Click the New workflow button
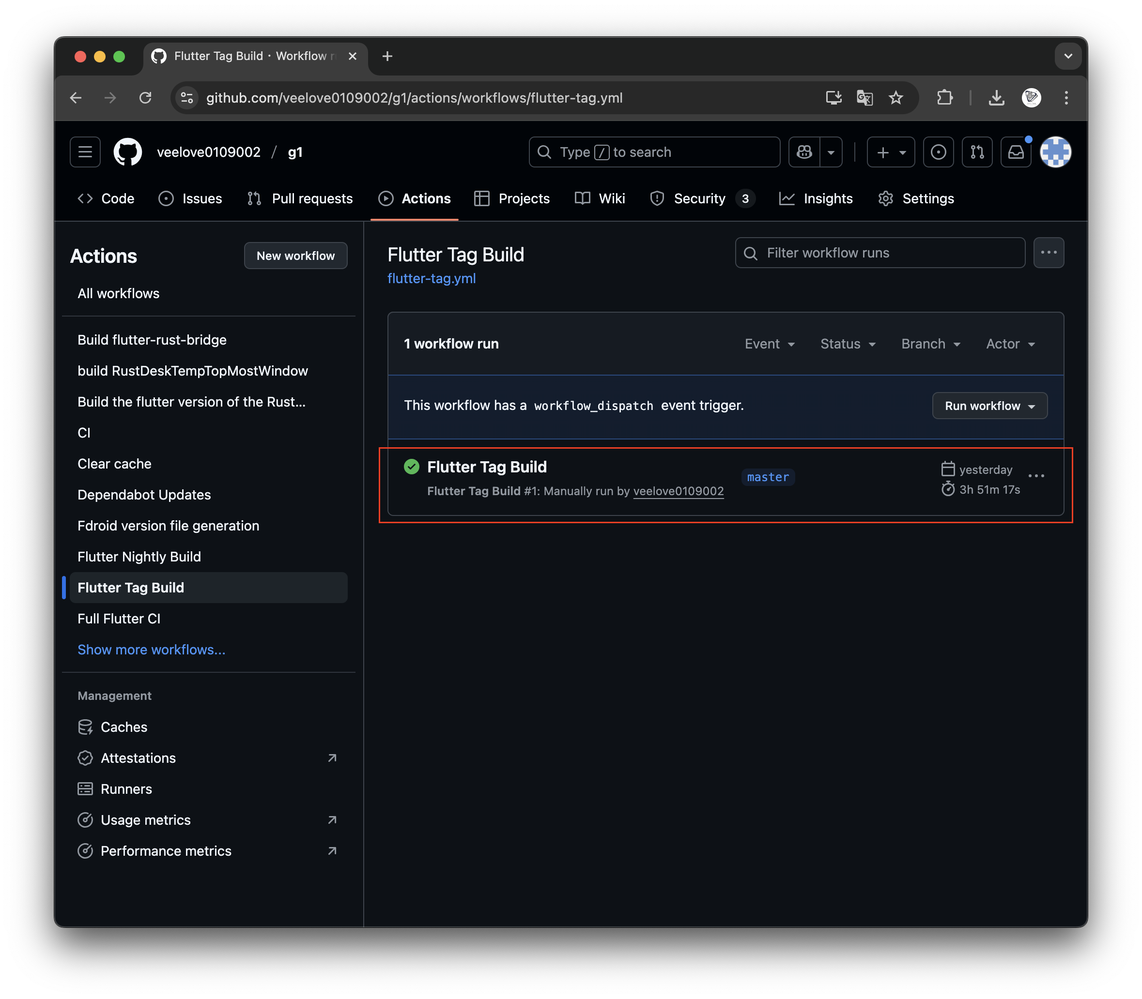 296,256
